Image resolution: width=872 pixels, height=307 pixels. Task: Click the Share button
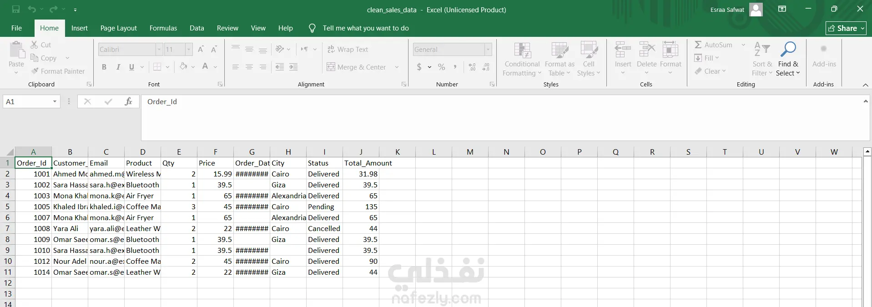point(846,28)
